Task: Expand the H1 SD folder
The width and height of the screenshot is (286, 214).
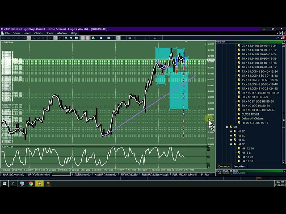Action: (231, 132)
